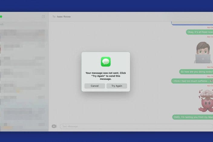
Task: Click the compose new message icon
Action: pyautogui.click(x=44, y=16)
